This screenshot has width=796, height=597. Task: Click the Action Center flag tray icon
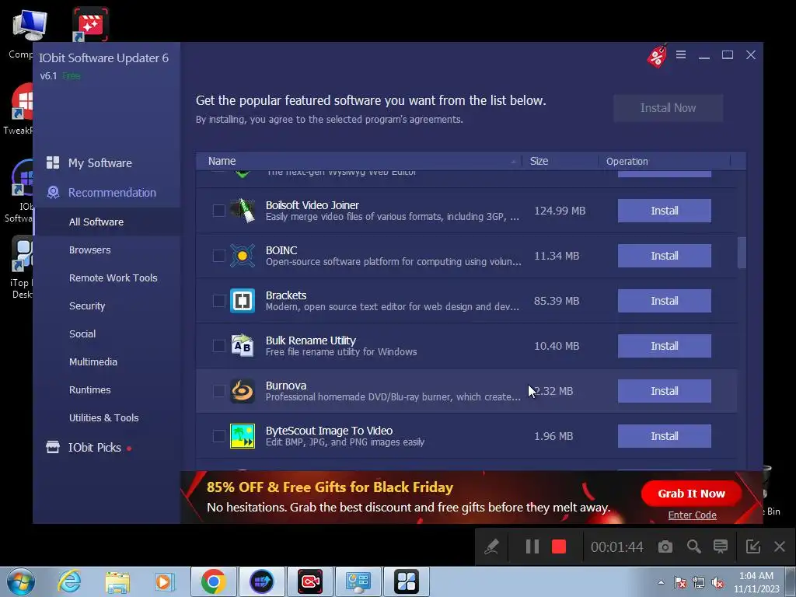(679, 583)
